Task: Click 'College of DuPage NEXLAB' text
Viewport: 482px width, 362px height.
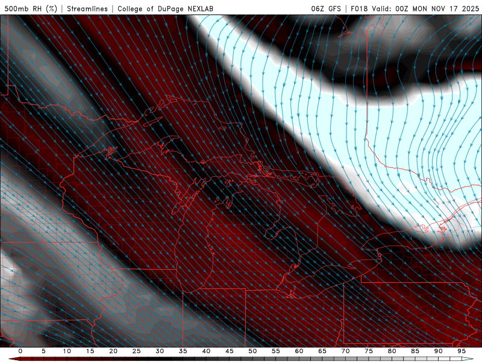Action: (165, 8)
